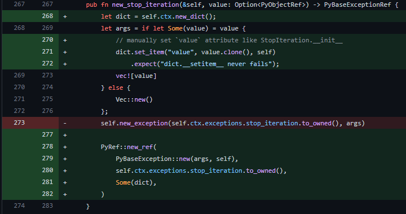Click the comment about StopIteration.__init__
The width and height of the screenshot is (406, 214).
pyautogui.click(x=229, y=40)
